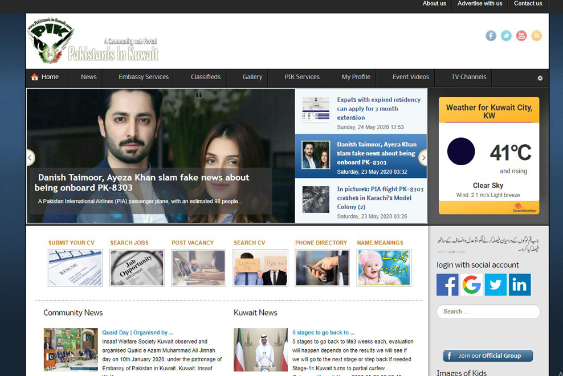Click the Search input field
Viewport: 563px width, 376px height.
point(488,312)
